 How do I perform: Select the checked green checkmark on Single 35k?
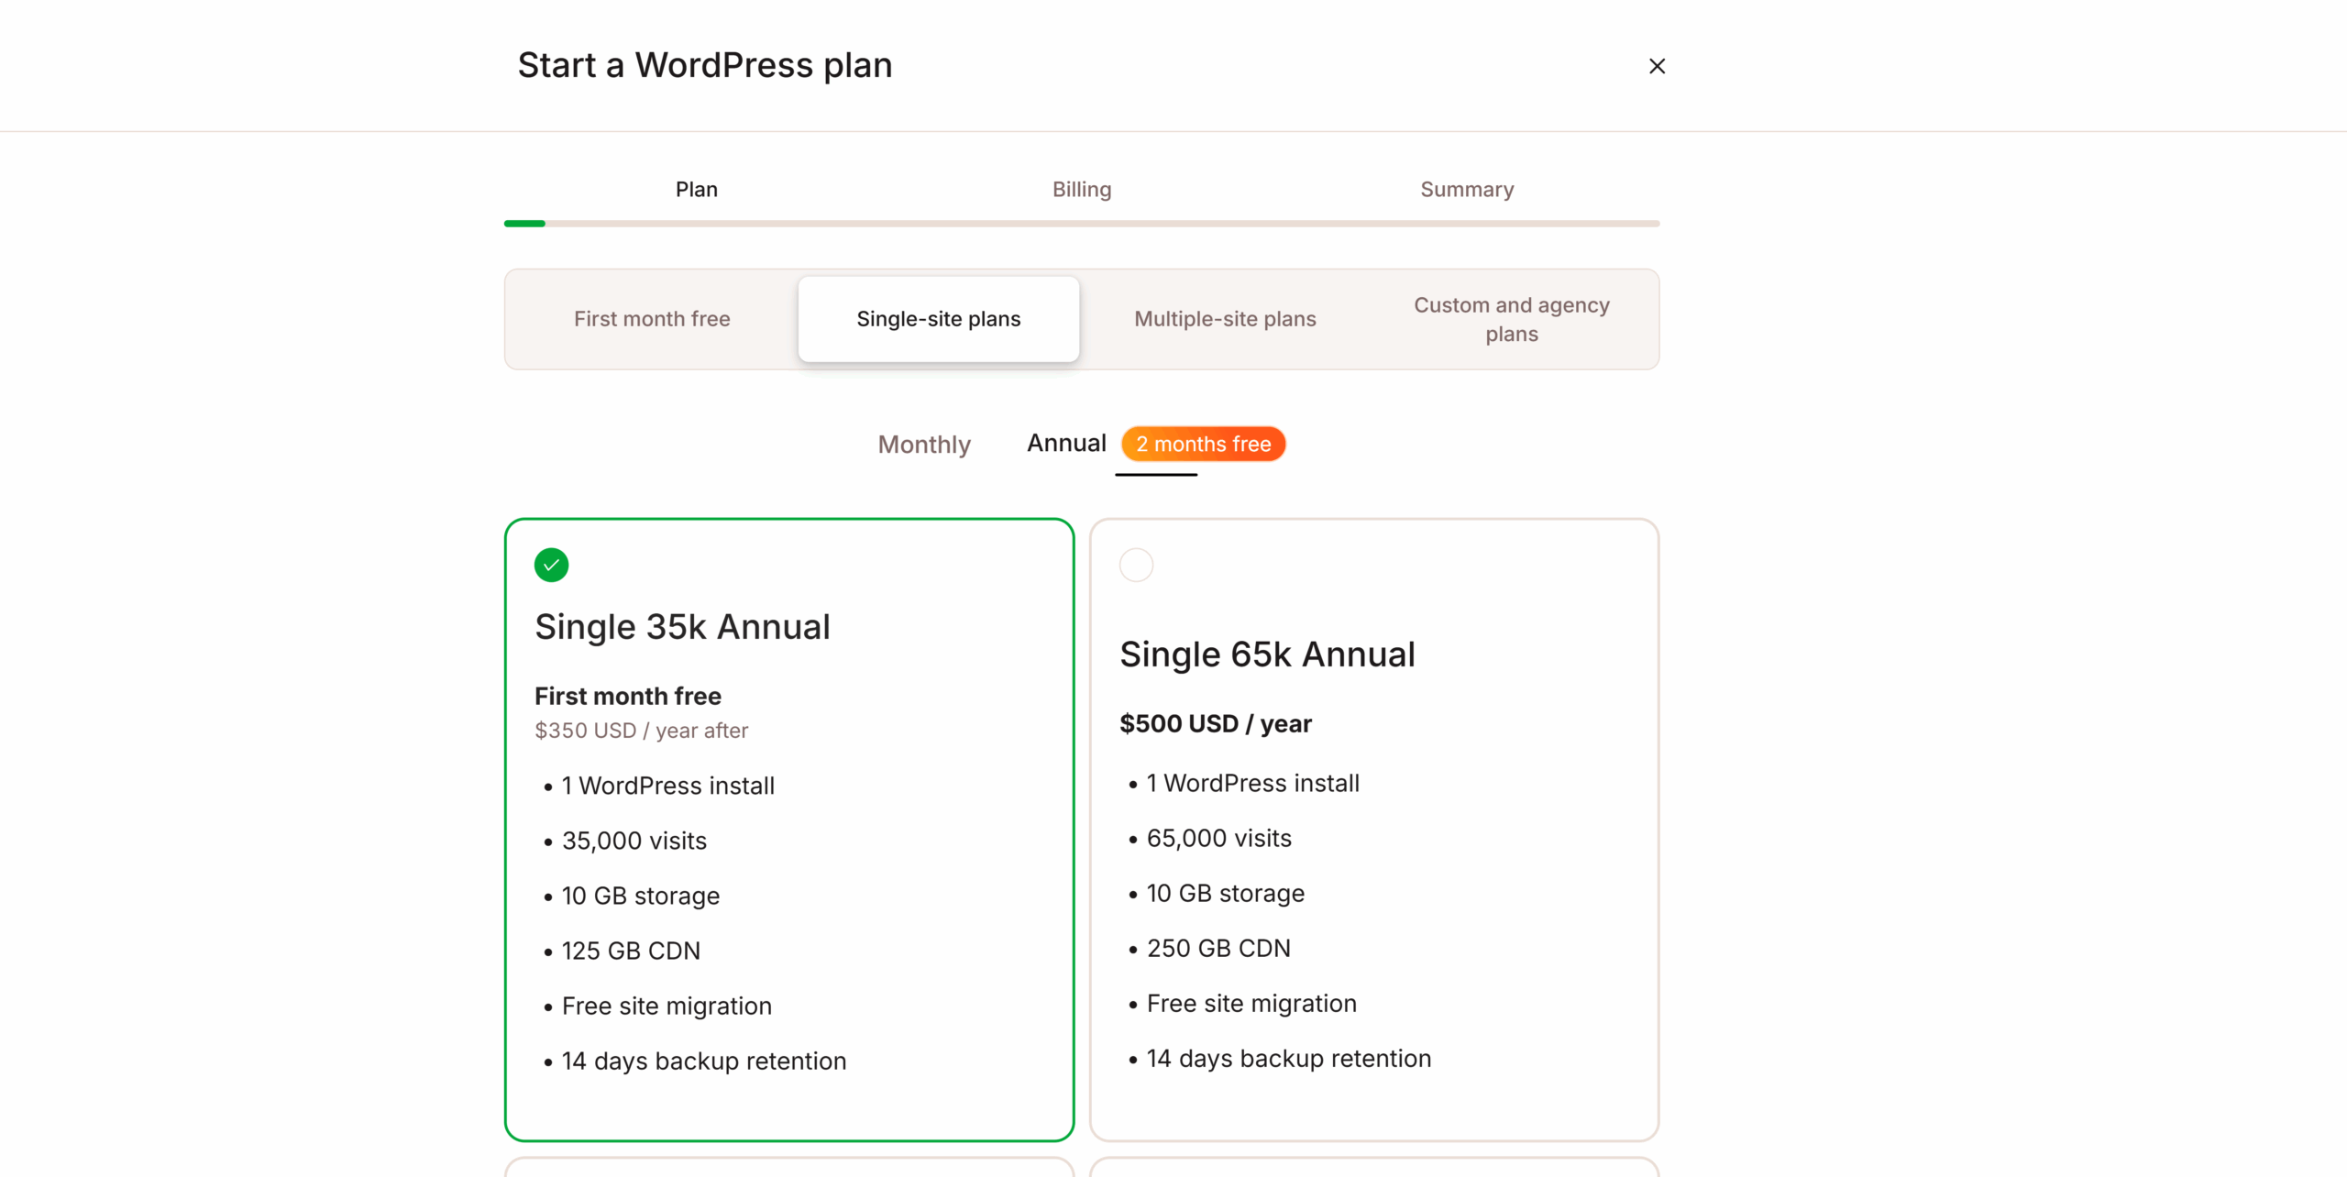coord(551,565)
